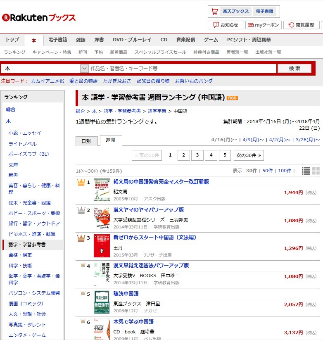Open the CD navigation tab
323x340 pixels.
pos(164,40)
